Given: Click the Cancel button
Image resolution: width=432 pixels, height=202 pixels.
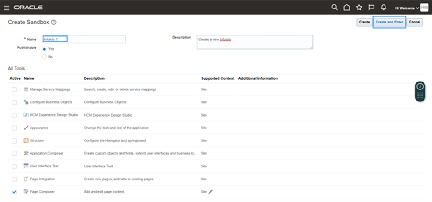Looking at the screenshot, I should point(414,22).
